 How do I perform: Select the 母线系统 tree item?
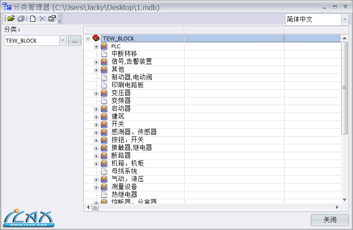pyautogui.click(x=124, y=171)
